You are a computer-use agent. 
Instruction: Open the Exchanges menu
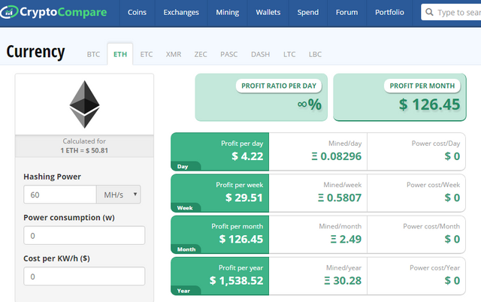point(181,13)
